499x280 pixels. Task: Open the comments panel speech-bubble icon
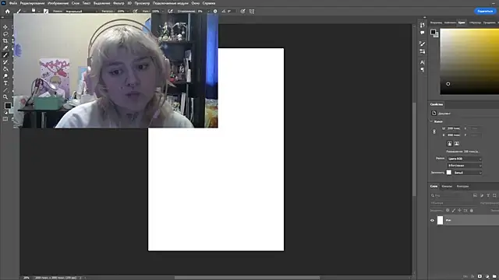tap(423, 33)
